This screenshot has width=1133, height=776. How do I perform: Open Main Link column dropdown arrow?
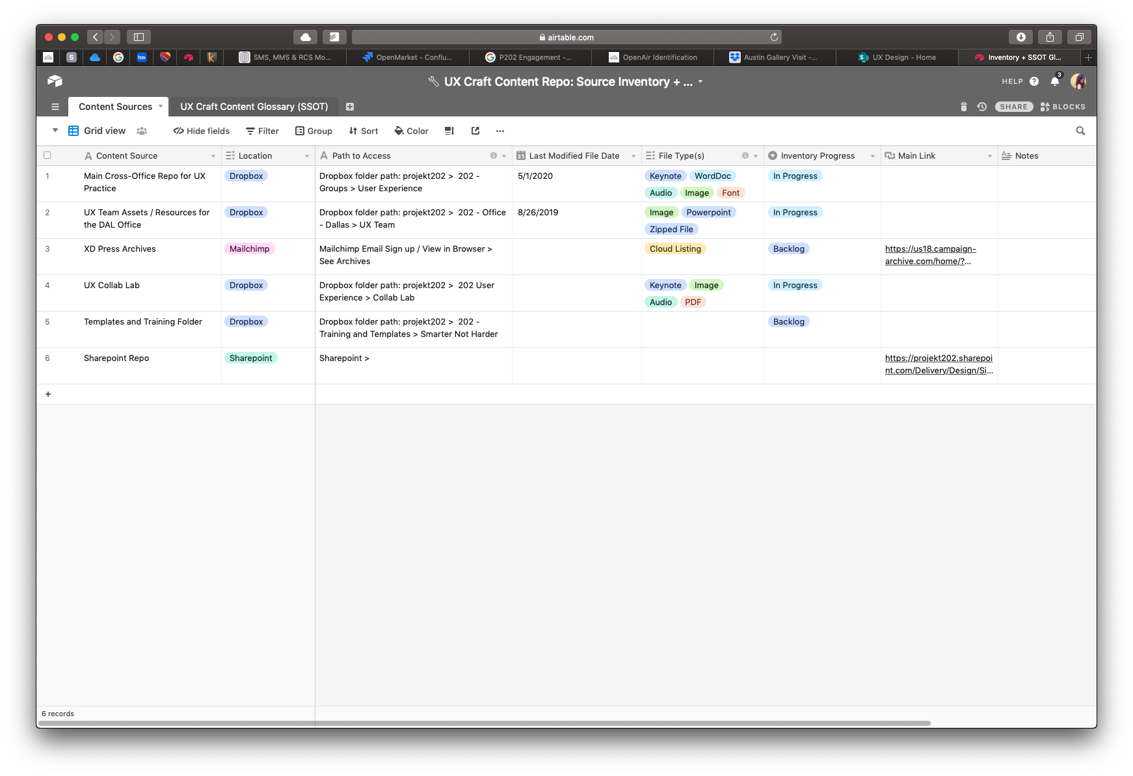[990, 156]
